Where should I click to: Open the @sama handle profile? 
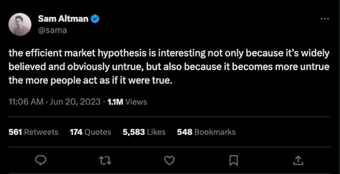pos(52,30)
